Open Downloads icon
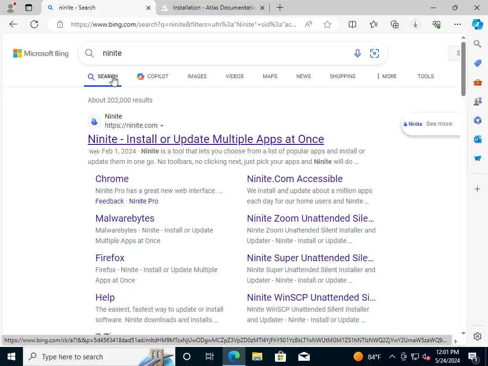This screenshot has width=488, height=366. (416, 24)
